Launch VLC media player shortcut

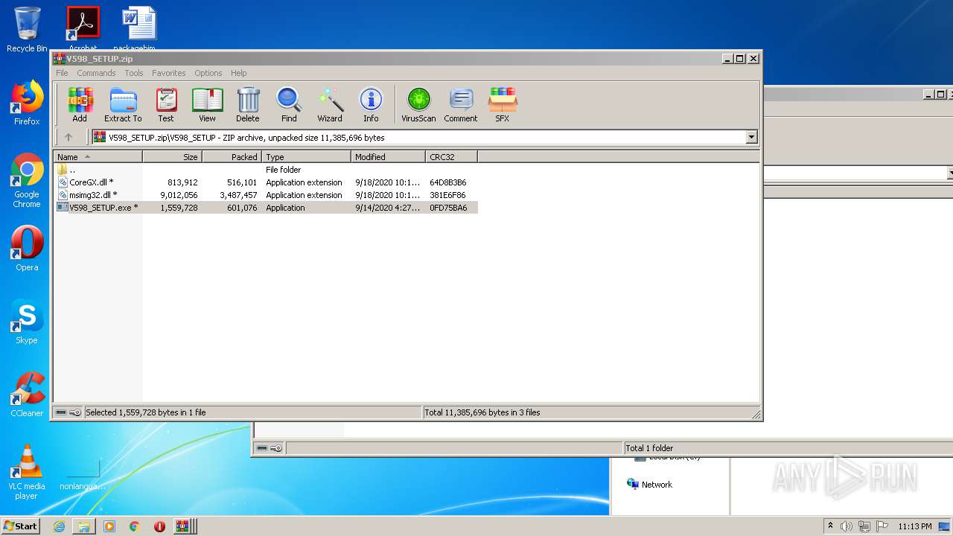[27, 472]
